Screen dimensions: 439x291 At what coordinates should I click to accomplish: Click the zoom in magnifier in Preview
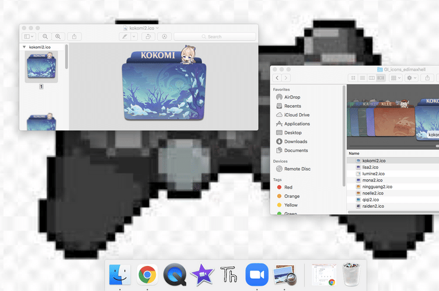[x=58, y=36]
